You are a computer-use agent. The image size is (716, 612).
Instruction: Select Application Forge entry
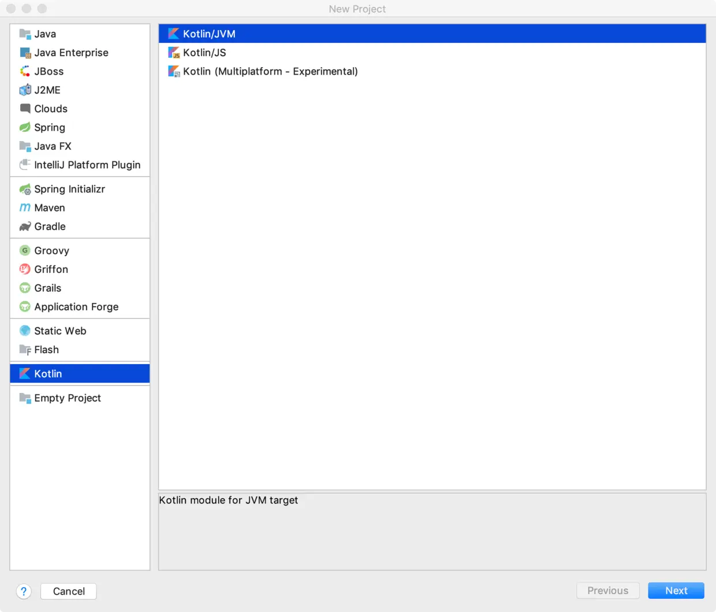pyautogui.click(x=80, y=307)
